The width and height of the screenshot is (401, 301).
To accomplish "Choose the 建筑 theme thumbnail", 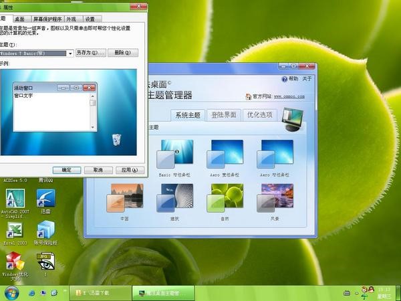I will click(x=175, y=198).
